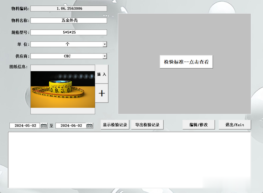Click 检验标准--点击查看 button
This screenshot has height=193, width=263.
click(x=186, y=62)
